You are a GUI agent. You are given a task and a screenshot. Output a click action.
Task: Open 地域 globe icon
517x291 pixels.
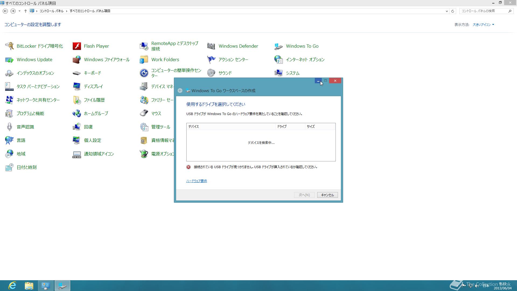pos(9,154)
